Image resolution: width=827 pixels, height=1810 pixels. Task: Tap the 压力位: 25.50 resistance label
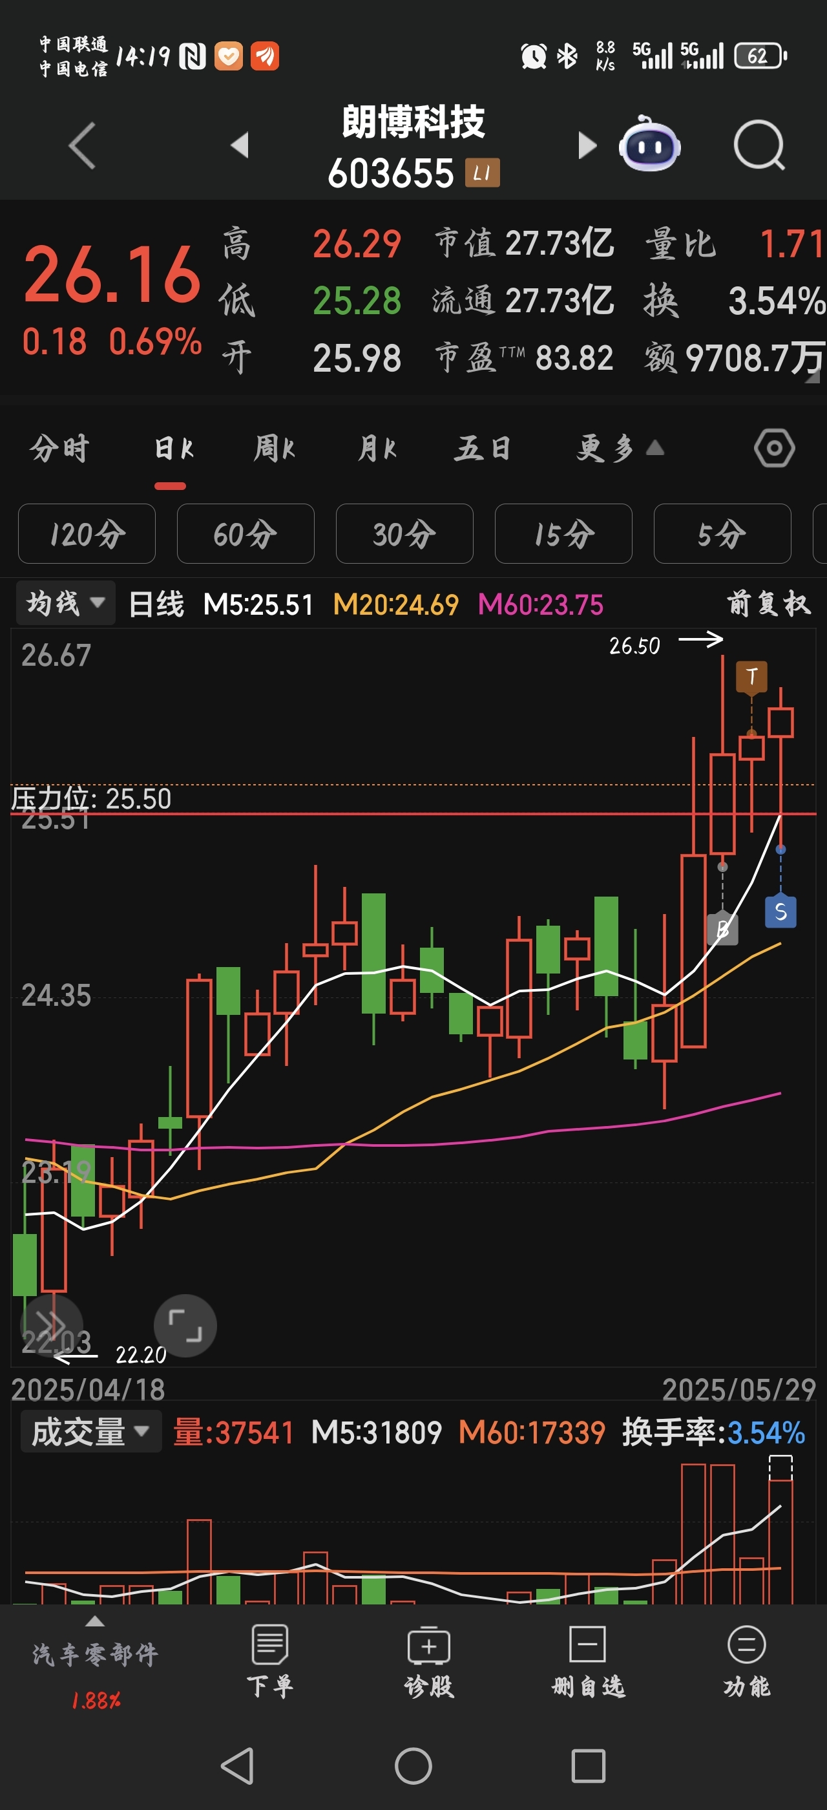[x=91, y=799]
